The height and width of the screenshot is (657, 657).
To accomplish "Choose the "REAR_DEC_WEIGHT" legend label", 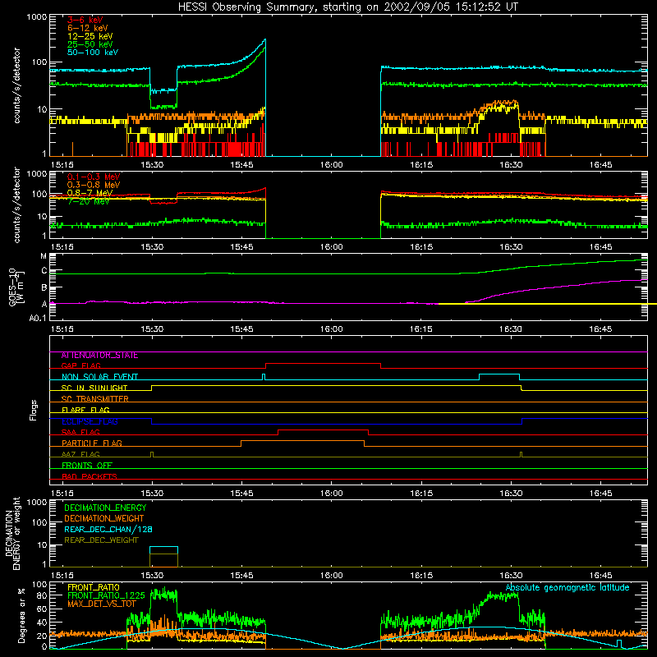I will click(101, 540).
